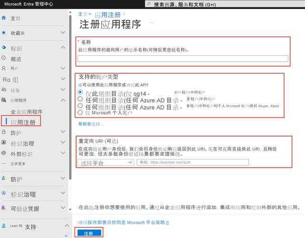The image size is (305, 238).
Task: Click the Learn 和支持 person icon
Action: [3, 226]
